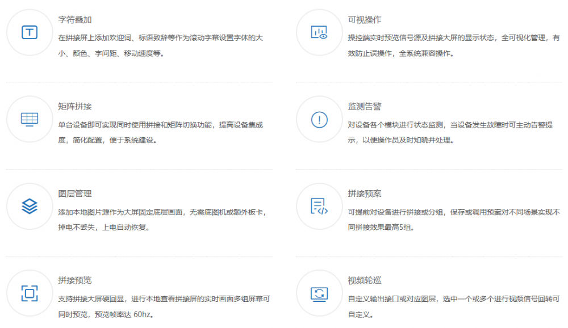Select the 矩阵拼接 title text
This screenshot has height=328, width=568.
(75, 107)
